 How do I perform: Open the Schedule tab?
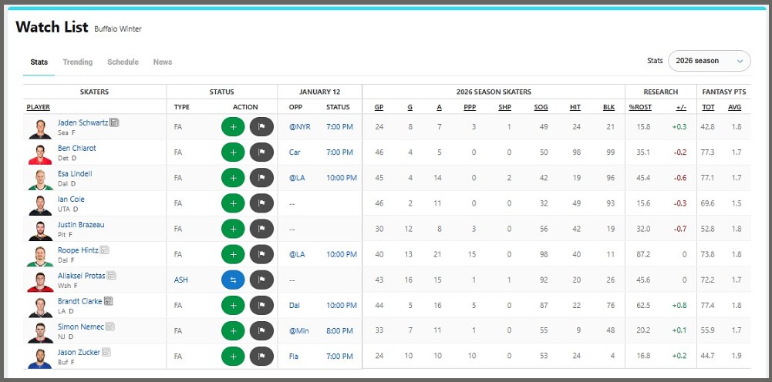coord(123,62)
